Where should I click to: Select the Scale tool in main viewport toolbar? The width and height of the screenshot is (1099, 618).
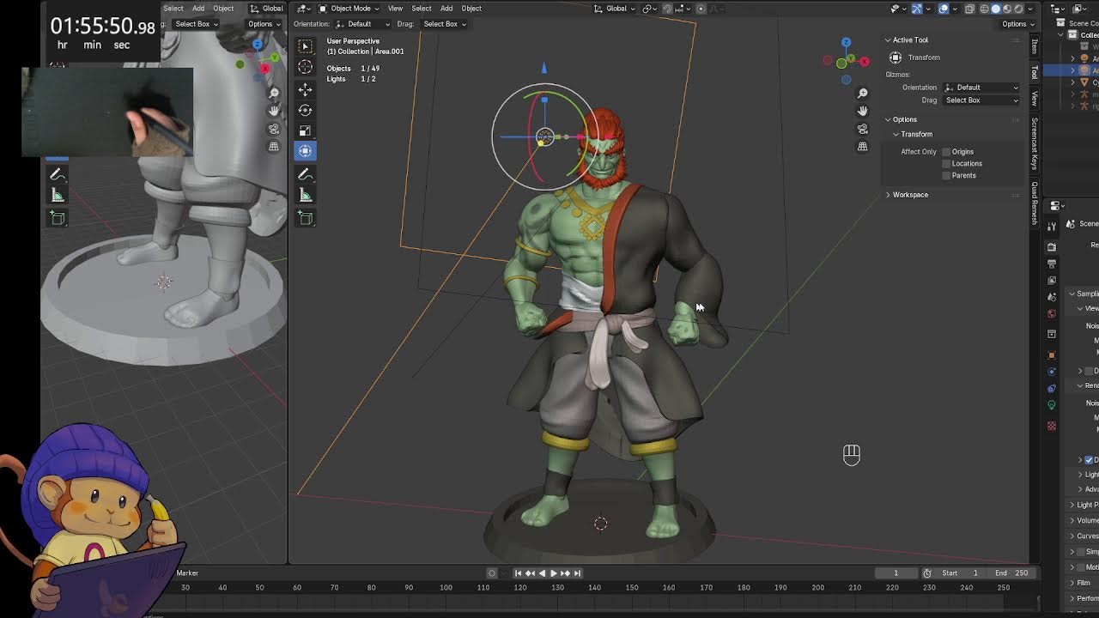305,130
